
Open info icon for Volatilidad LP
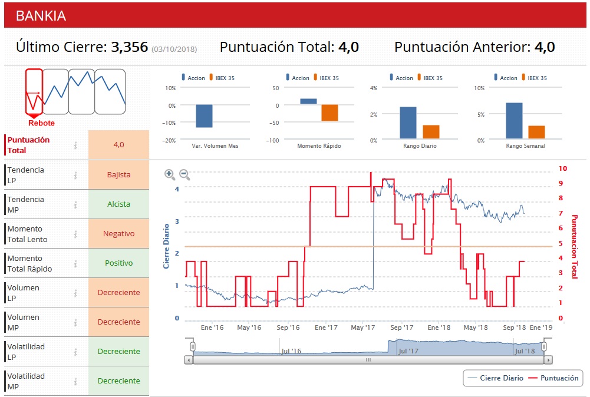pos(75,352)
